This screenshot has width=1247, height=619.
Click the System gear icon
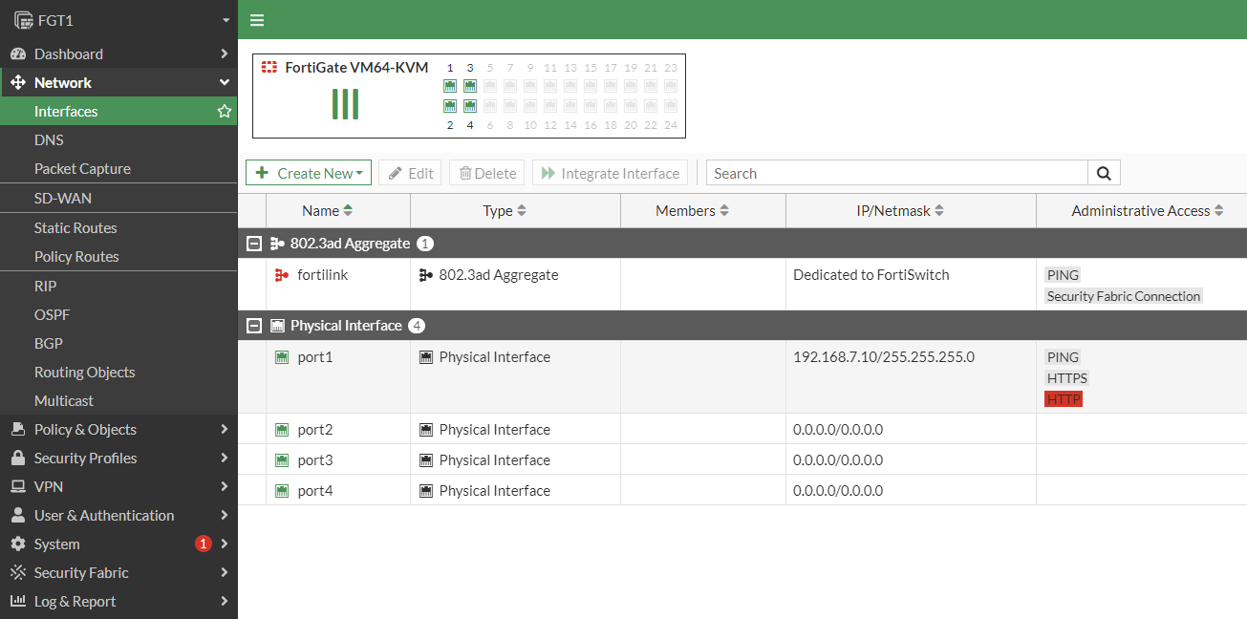pyautogui.click(x=17, y=544)
